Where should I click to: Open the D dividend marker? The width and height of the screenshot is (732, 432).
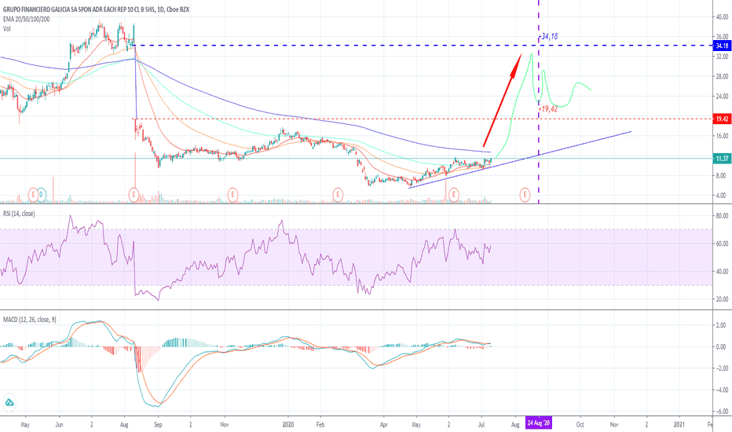click(42, 194)
